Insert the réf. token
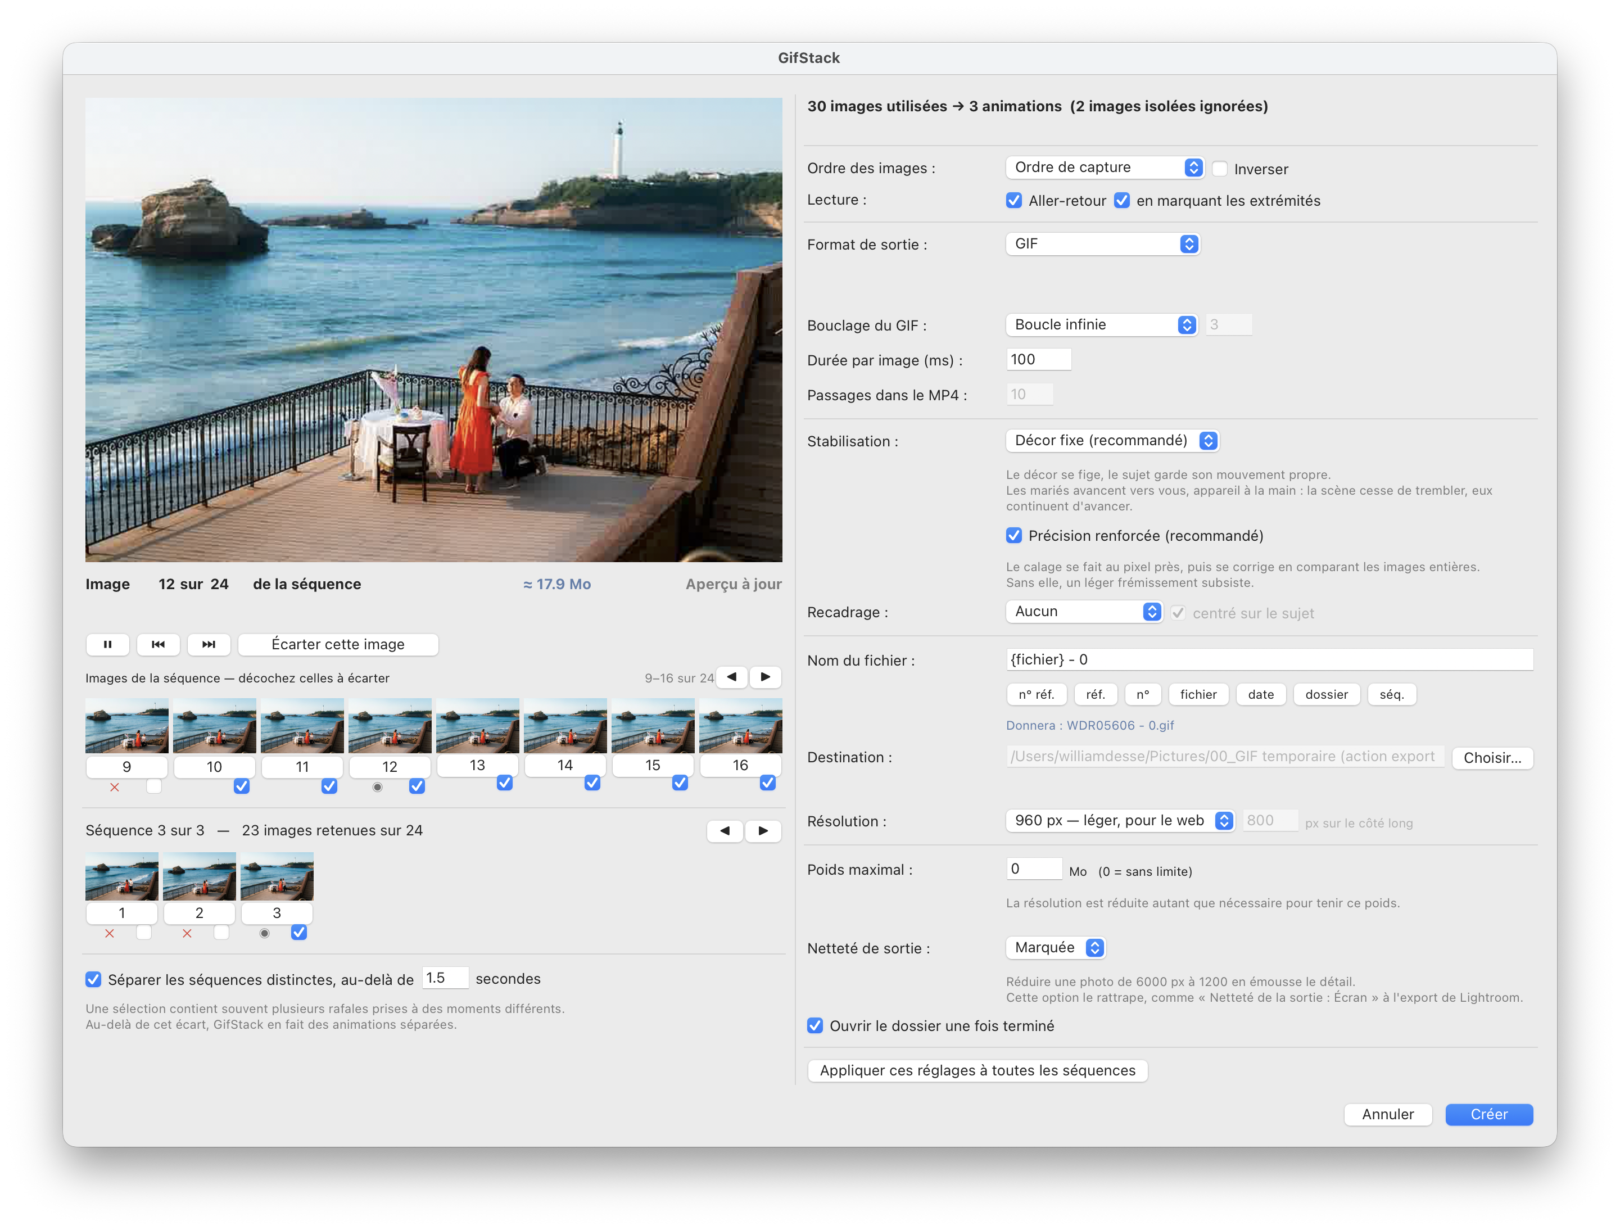The width and height of the screenshot is (1620, 1230). (x=1096, y=695)
